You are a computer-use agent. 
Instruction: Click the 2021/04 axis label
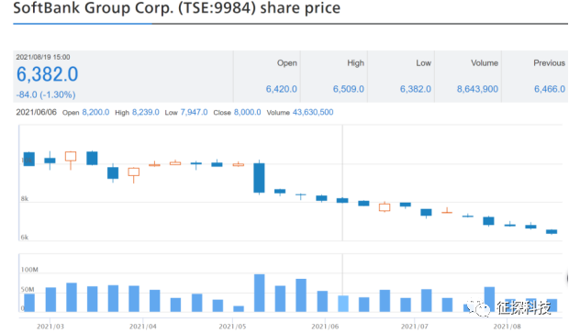[143, 327]
